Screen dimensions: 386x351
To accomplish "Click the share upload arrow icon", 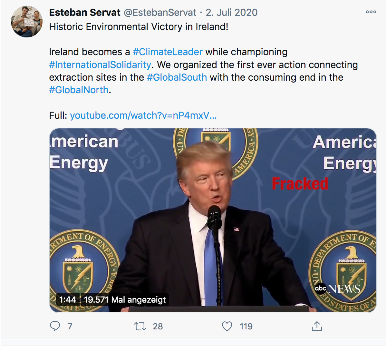I will (x=317, y=326).
